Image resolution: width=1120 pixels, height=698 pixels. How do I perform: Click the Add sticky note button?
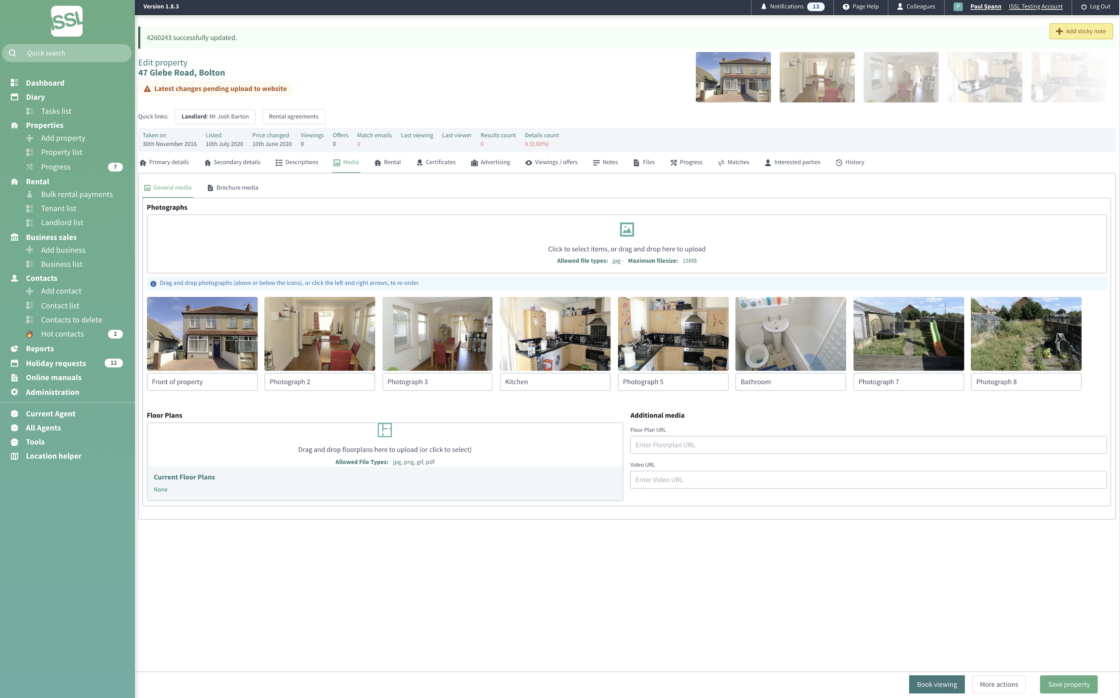point(1081,31)
